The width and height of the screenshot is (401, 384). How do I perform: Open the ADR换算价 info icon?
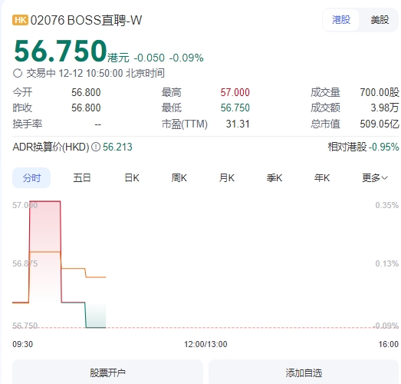pos(96,147)
